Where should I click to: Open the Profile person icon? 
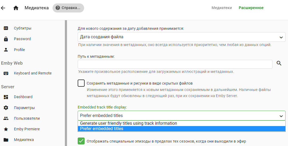point(6,50)
